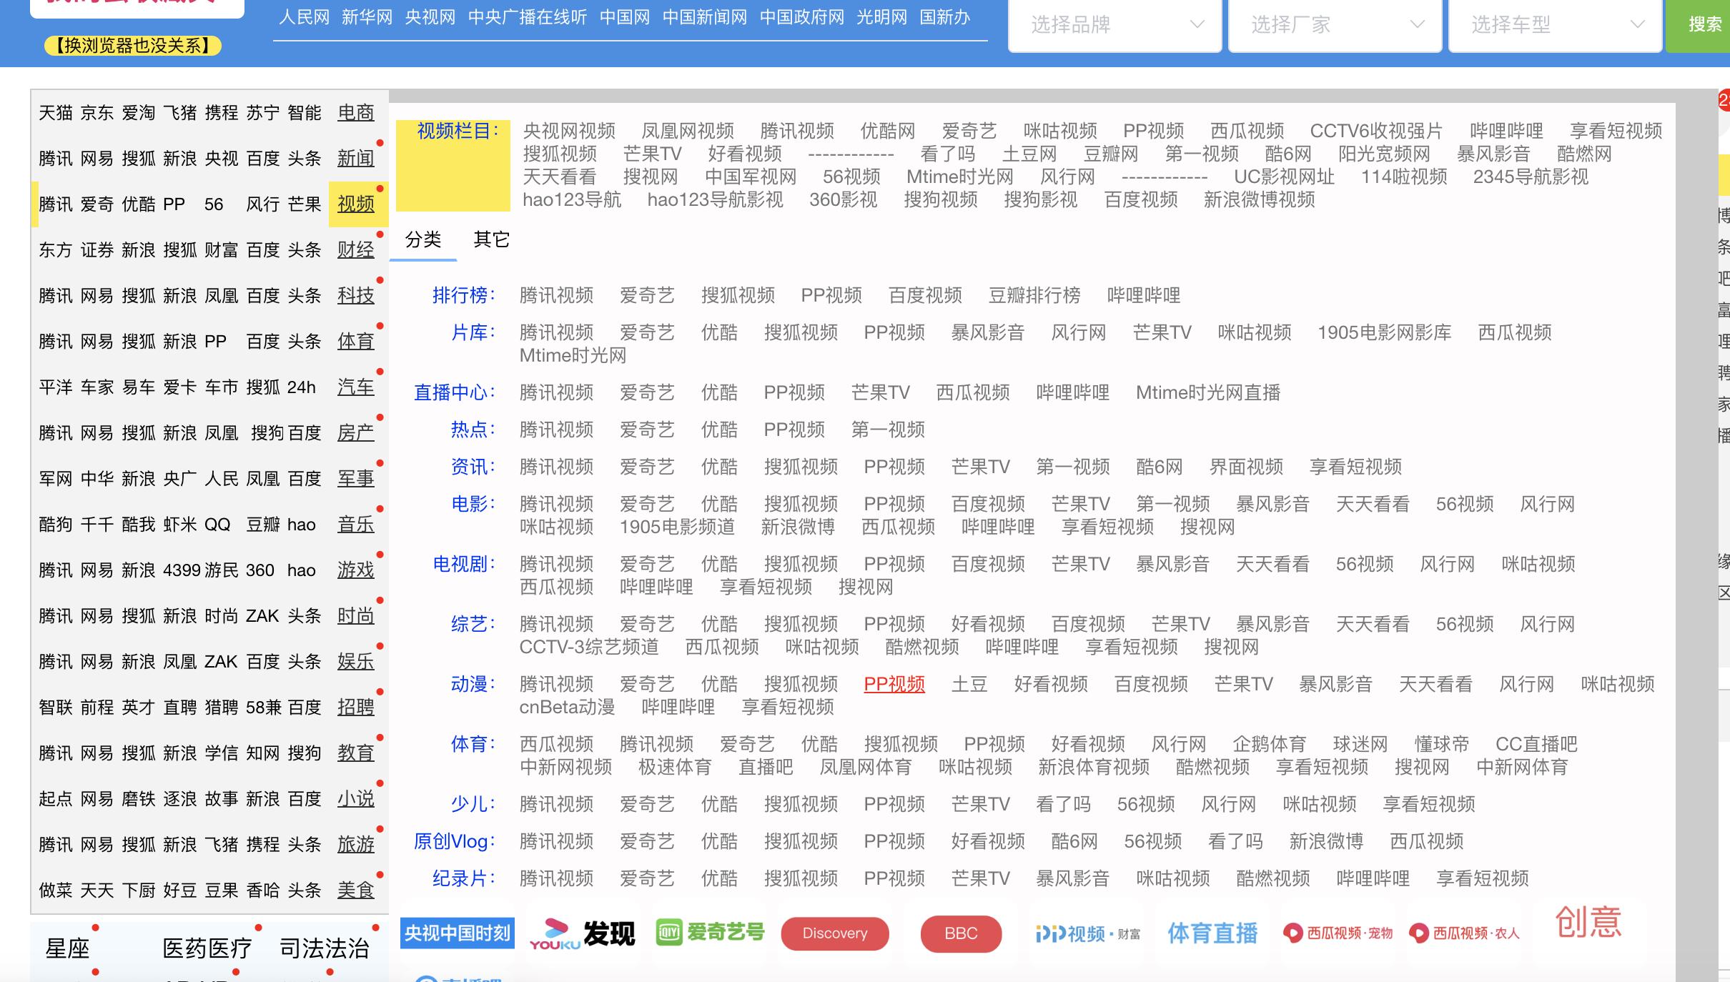Open the 西瓜视频·农人 icon
The height and width of the screenshot is (982, 1730).
1464,933
